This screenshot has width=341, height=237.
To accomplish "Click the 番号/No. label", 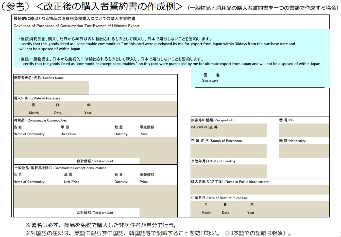I will [287, 120].
